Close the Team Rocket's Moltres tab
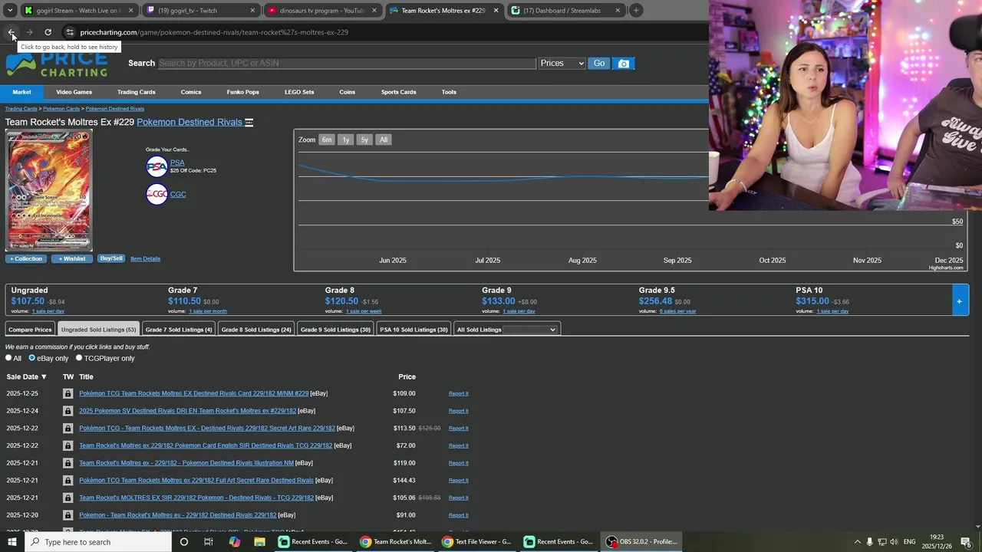Screen dimensions: 982x552 [496, 11]
